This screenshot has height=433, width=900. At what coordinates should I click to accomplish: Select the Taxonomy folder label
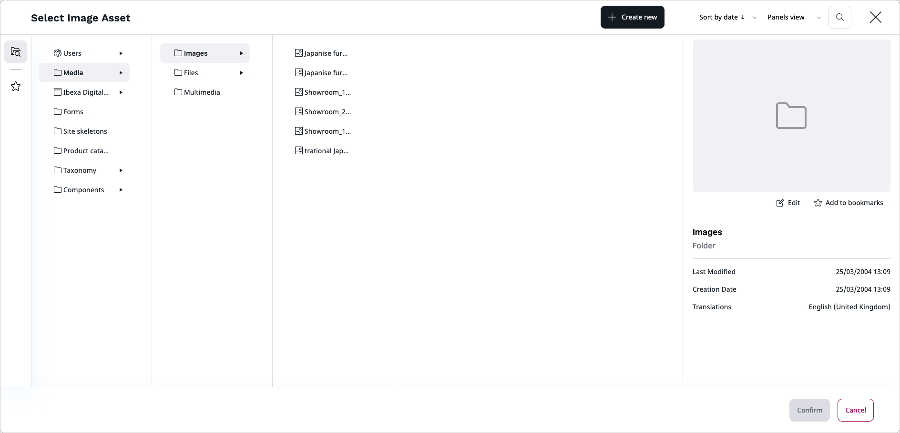pos(80,170)
